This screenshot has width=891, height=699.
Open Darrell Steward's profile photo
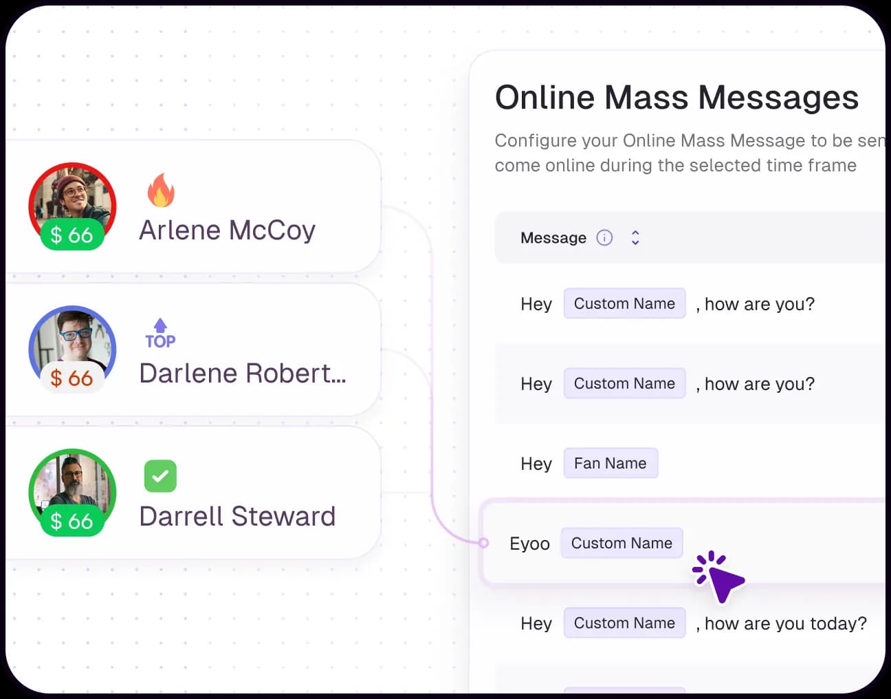coord(72,486)
